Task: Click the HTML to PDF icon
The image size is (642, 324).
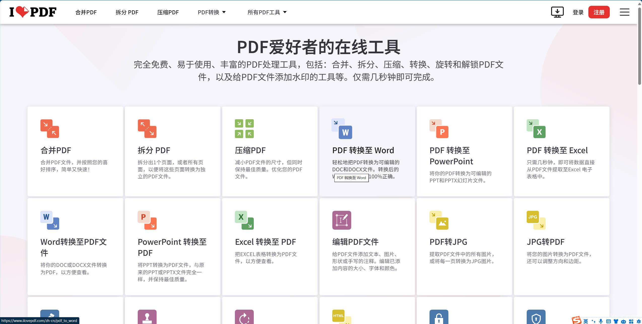Action: pos(342,317)
